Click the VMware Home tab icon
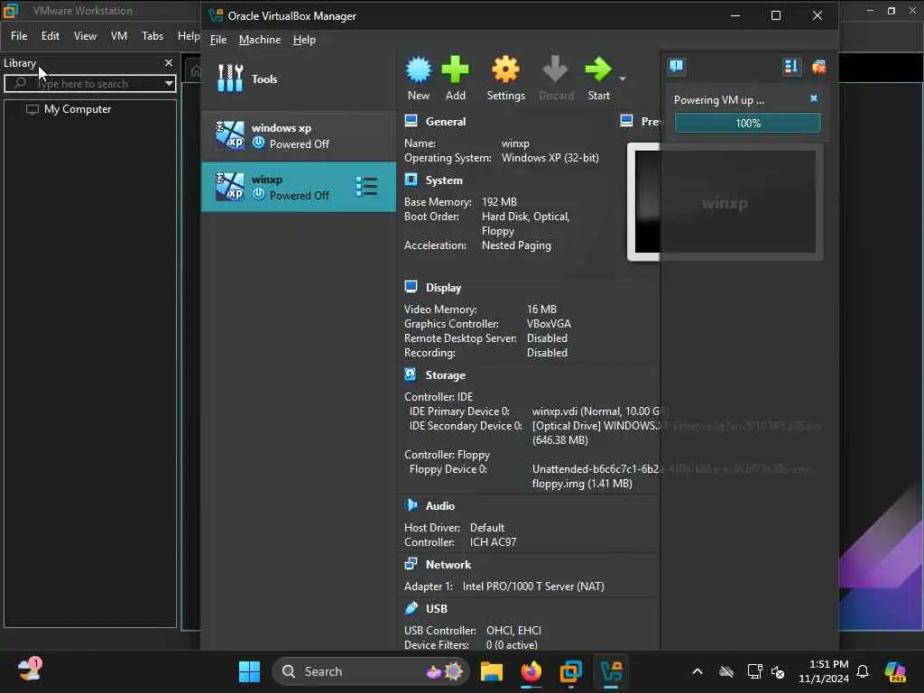This screenshot has width=924, height=693. (x=195, y=72)
